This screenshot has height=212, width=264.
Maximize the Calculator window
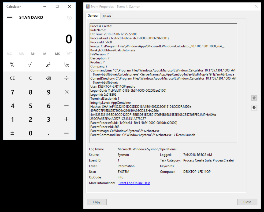click(x=57, y=6)
